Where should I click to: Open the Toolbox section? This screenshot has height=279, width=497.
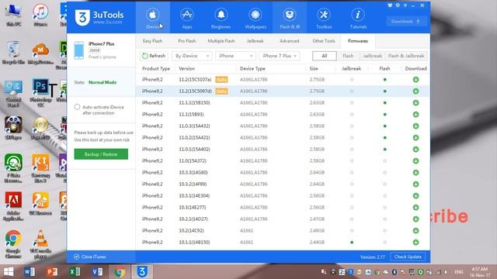click(324, 18)
